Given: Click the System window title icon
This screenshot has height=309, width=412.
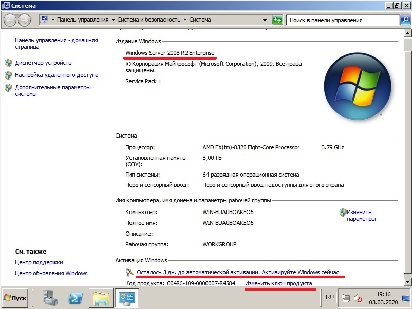Looking at the screenshot, I should click(x=6, y=6).
